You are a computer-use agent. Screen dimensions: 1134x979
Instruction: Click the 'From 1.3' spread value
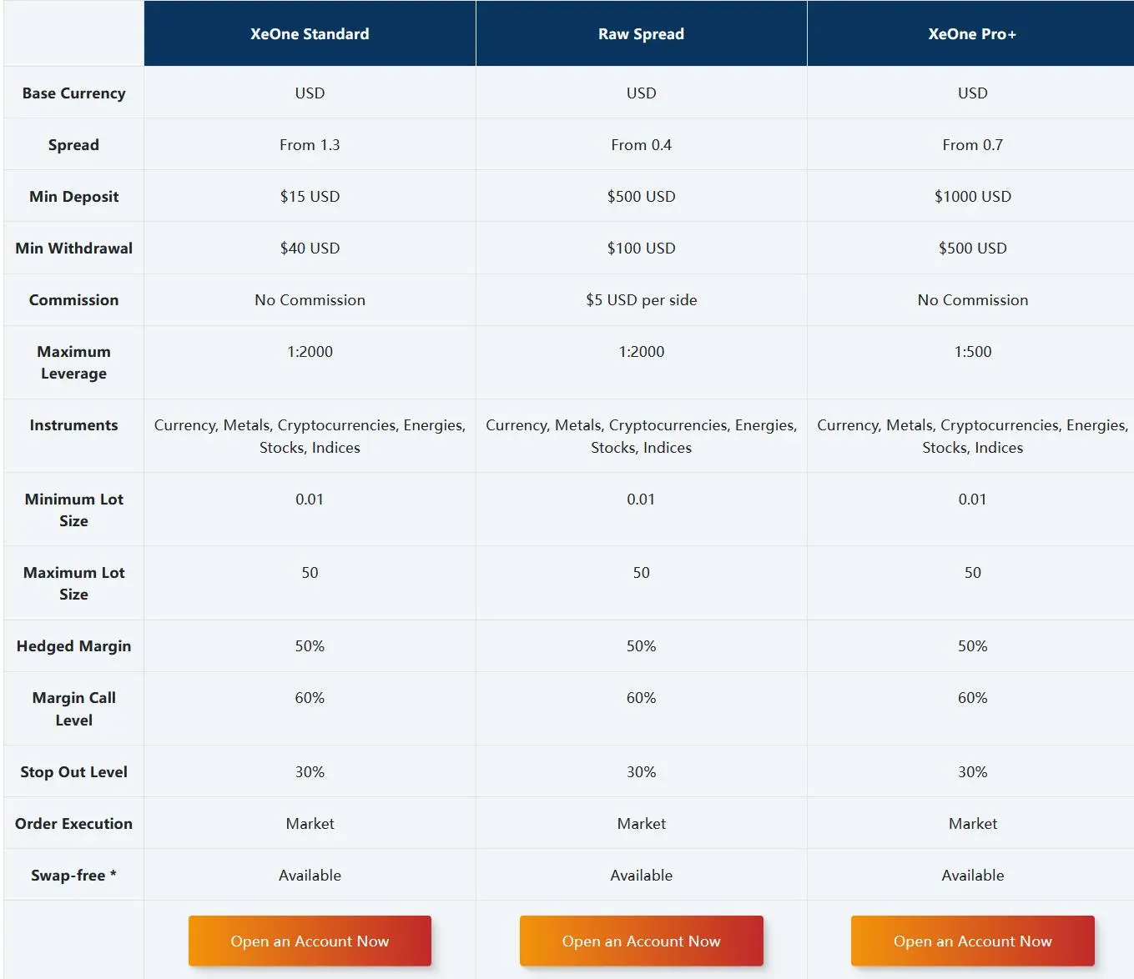(x=310, y=145)
